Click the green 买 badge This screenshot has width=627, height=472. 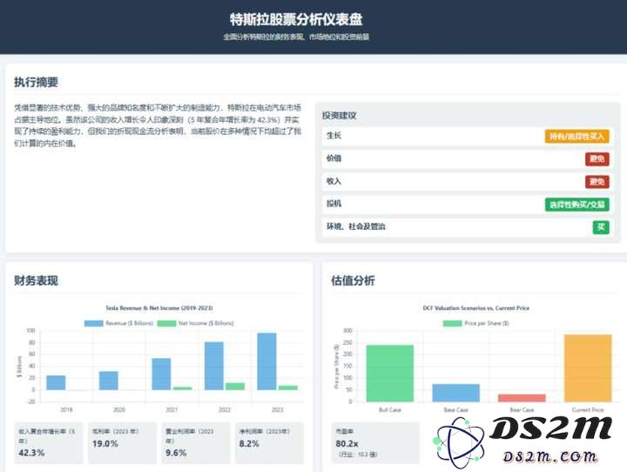pyautogui.click(x=601, y=227)
